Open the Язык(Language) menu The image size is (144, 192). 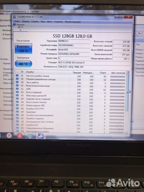73,22
